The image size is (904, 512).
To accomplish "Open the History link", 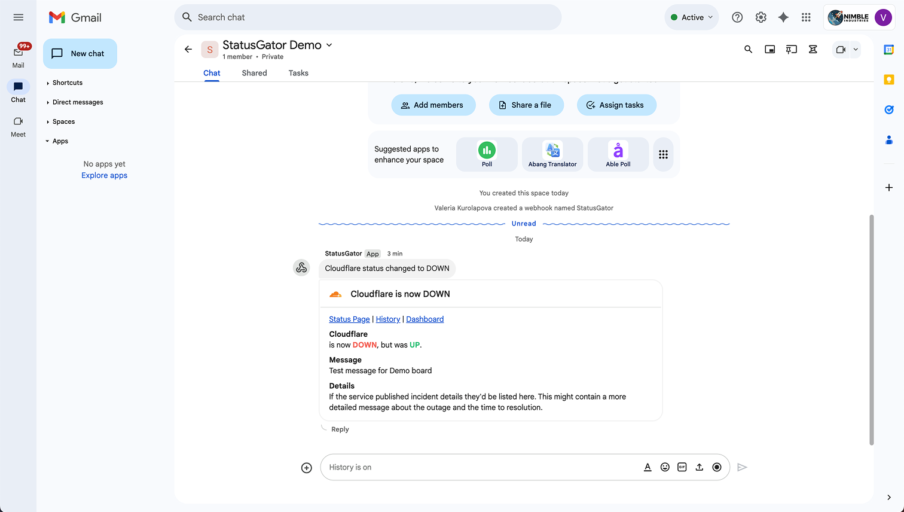I will click(x=388, y=319).
